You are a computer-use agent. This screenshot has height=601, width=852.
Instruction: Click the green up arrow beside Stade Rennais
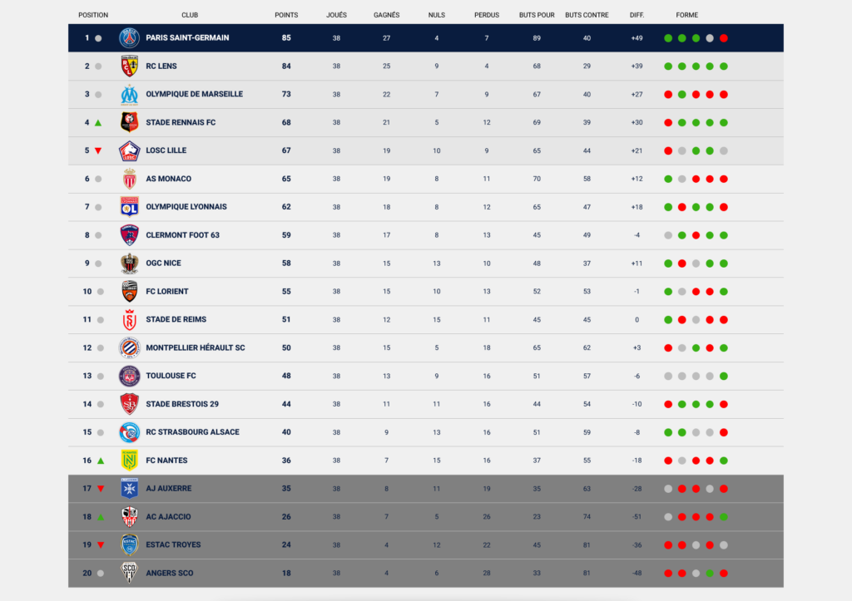click(98, 123)
